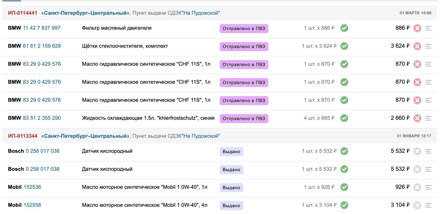Screen dimensions: 442x214
Task: Click quantity "1 шт. x 3 104 ₽"
Action: click(x=319, y=205)
